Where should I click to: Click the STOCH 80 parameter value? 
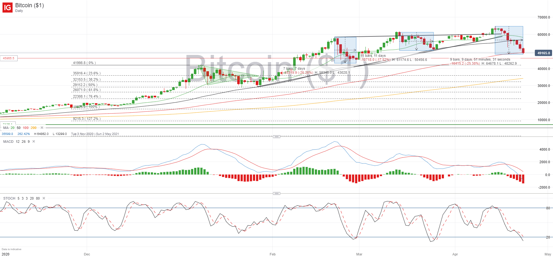click(38, 198)
